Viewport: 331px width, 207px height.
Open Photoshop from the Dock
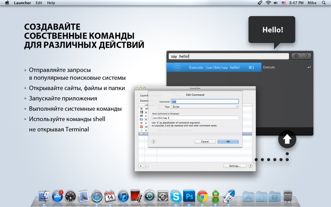pos(189,196)
